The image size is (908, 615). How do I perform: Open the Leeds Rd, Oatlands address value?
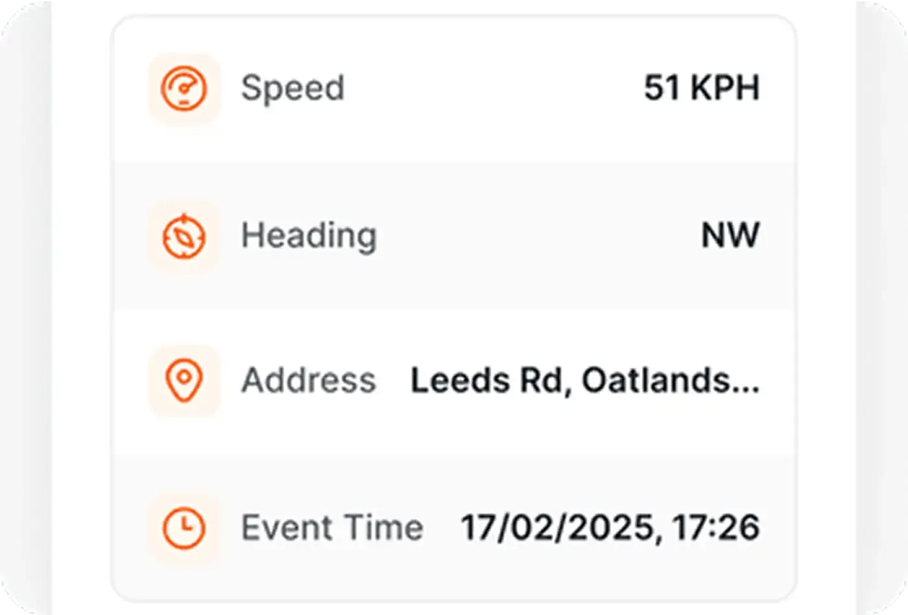585,380
